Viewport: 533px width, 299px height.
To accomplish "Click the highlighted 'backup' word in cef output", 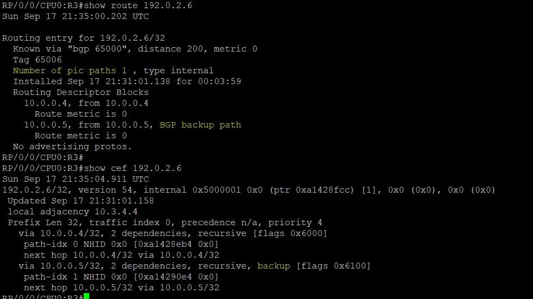I will coord(274,266).
